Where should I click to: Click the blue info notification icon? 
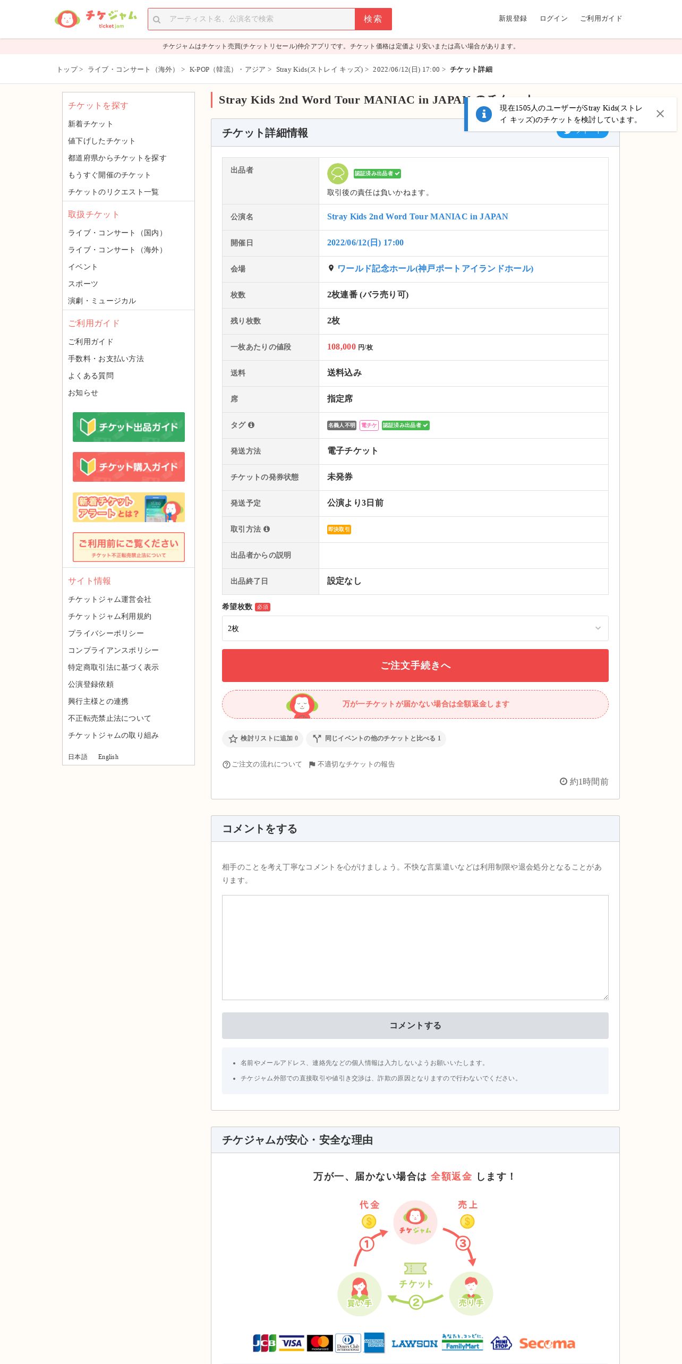click(x=483, y=114)
